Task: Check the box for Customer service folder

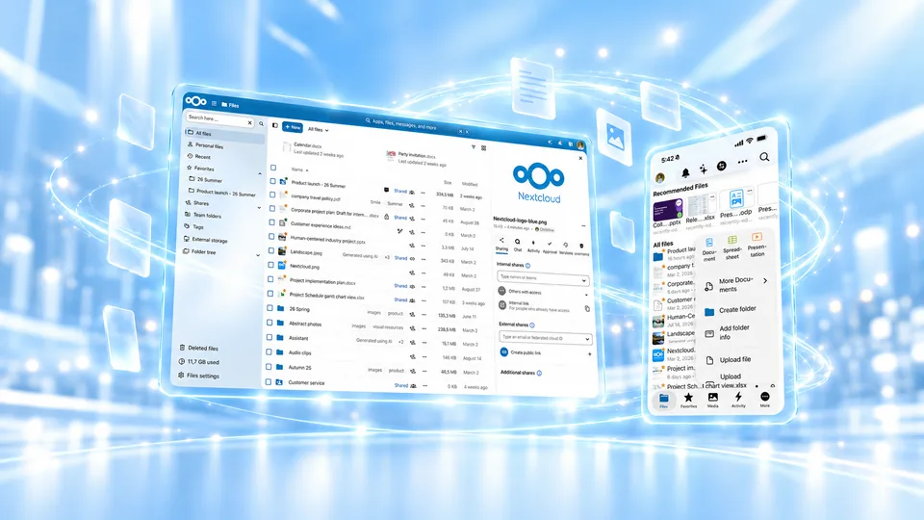Action: point(269,381)
